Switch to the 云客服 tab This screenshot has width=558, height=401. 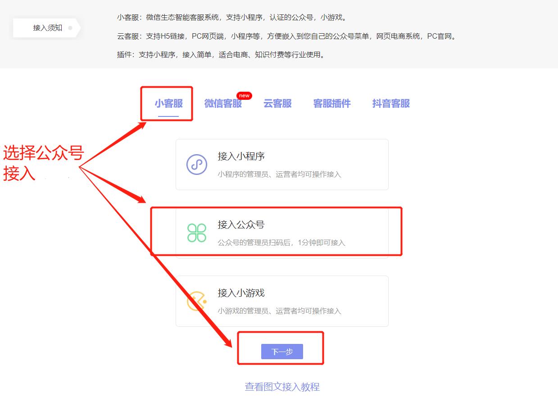pos(277,103)
